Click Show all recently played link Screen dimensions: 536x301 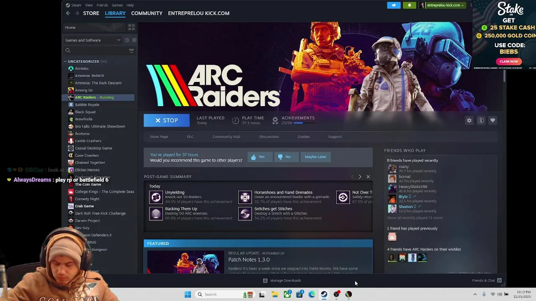[415, 218]
